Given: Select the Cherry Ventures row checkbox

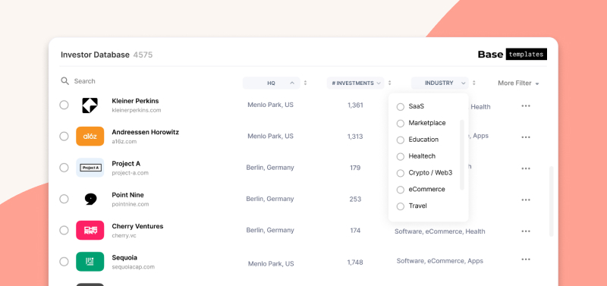Looking at the screenshot, I should 64,231.
